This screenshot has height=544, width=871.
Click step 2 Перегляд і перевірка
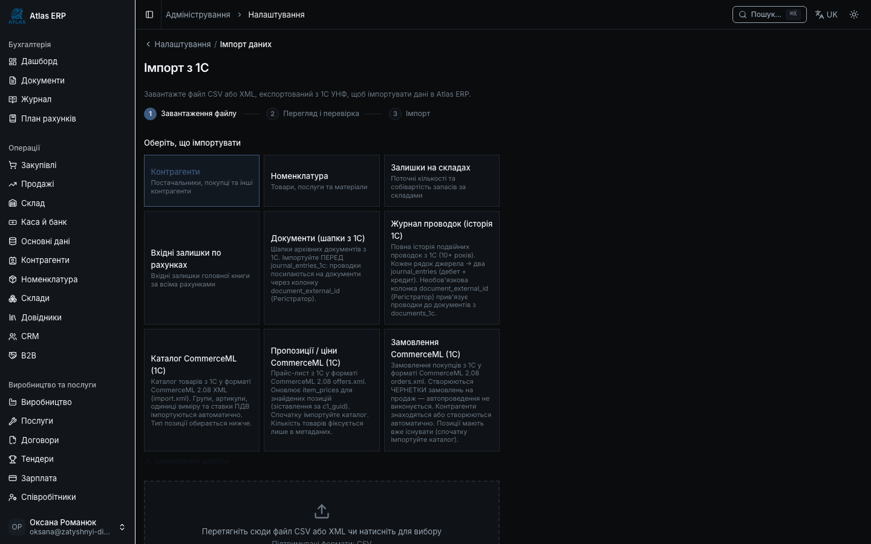[313, 114]
